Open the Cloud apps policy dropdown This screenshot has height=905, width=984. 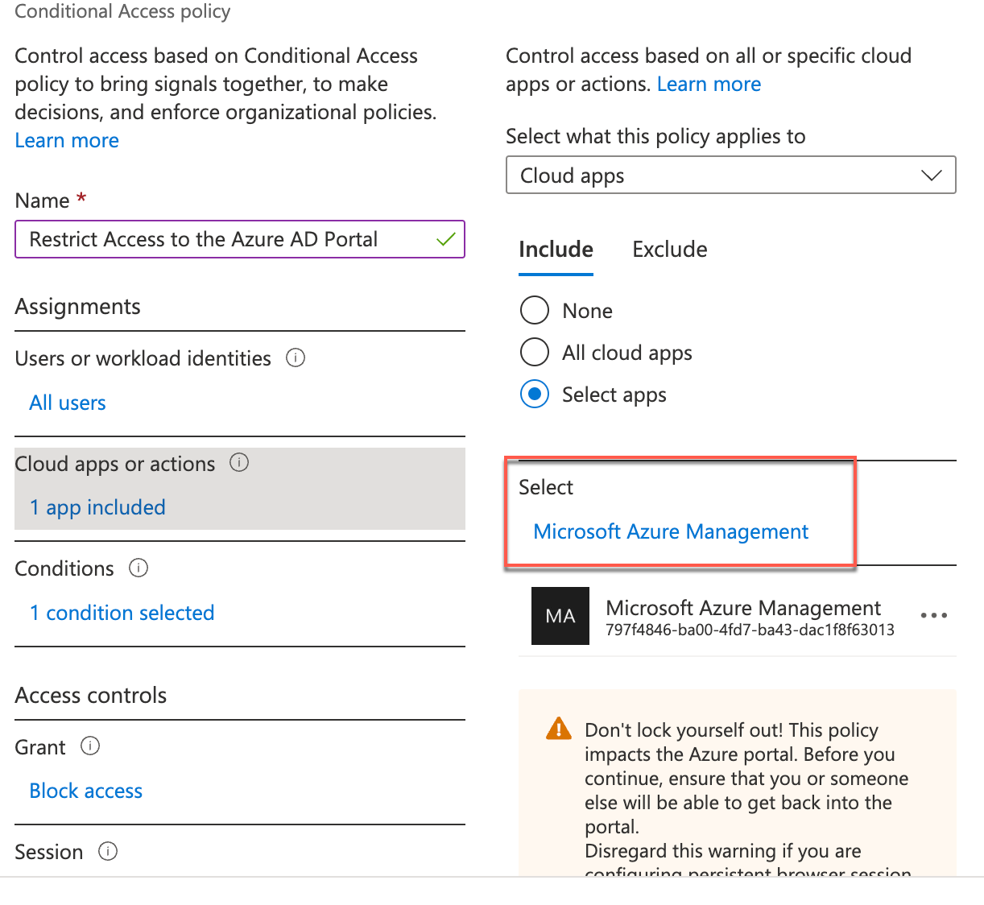(x=730, y=175)
